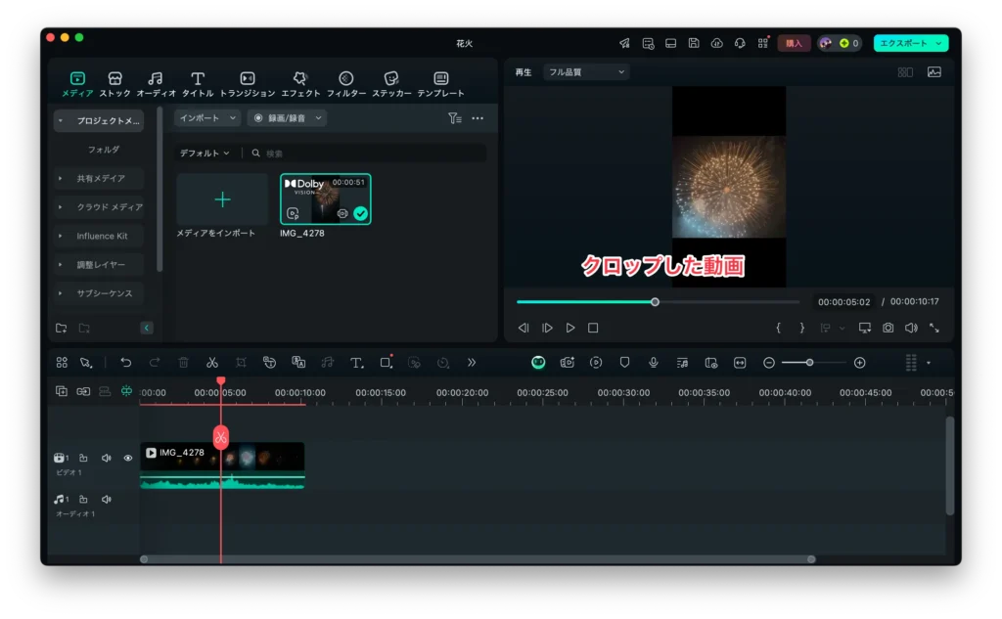
Task: Delete the selection with the trash icon
Action: coord(183,363)
